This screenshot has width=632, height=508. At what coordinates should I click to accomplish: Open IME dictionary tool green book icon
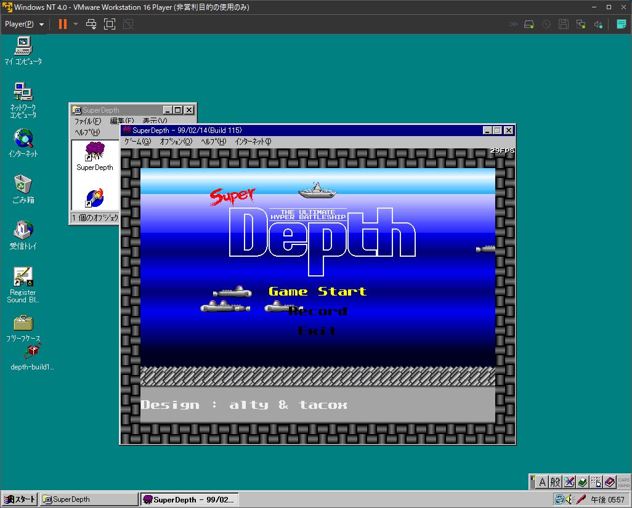(x=583, y=482)
